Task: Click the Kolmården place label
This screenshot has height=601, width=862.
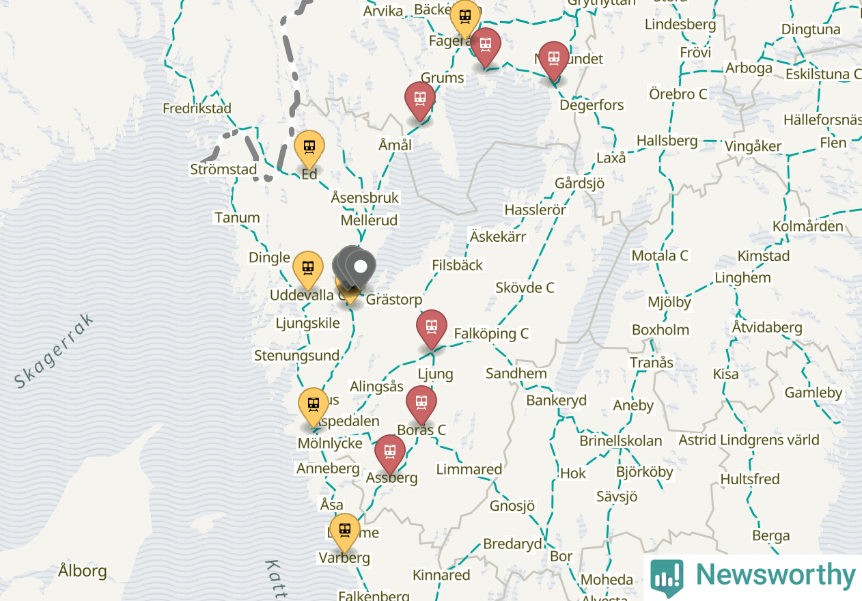Action: [808, 226]
